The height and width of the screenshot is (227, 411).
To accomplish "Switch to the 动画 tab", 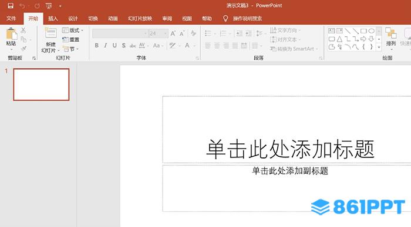I will pos(113,19).
